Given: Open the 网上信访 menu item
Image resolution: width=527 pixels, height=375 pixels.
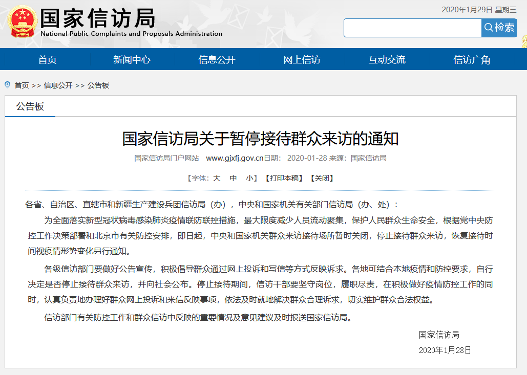Looking at the screenshot, I should click(302, 59).
